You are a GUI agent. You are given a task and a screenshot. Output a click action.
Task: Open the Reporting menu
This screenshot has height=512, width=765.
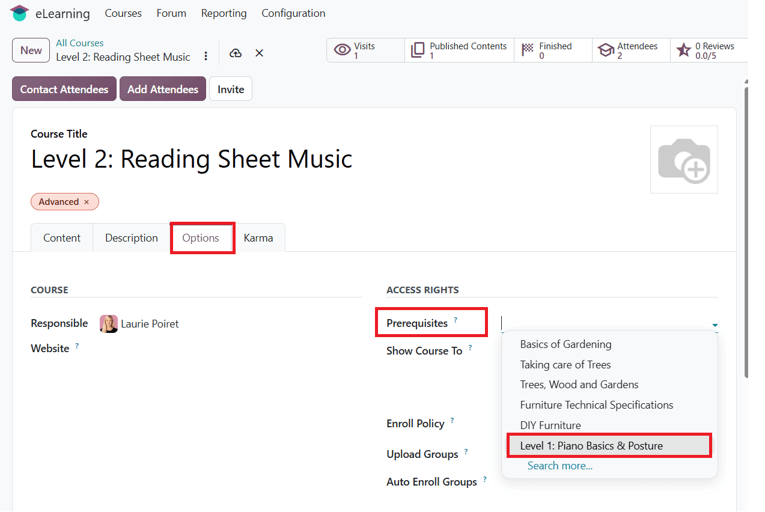pyautogui.click(x=224, y=13)
